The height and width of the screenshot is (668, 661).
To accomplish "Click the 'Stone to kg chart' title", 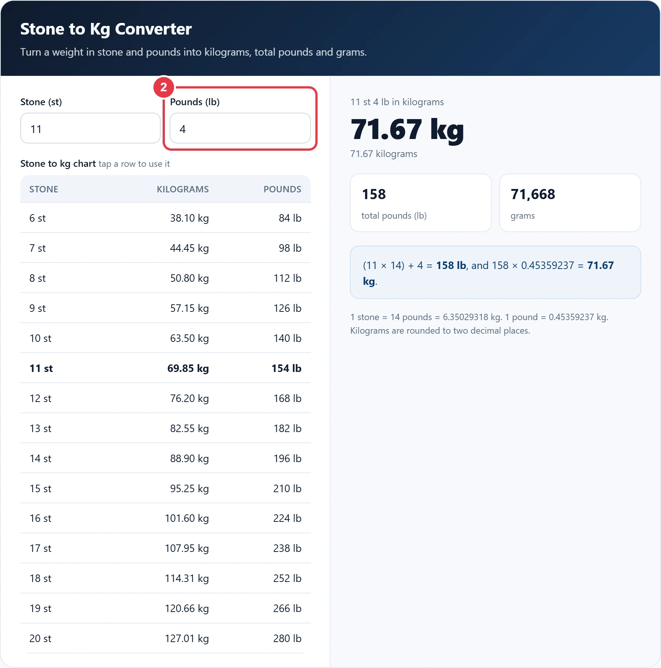I will click(58, 164).
